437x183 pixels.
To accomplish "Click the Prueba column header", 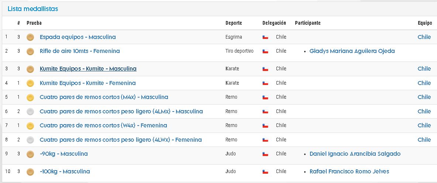I will tap(34, 23).
